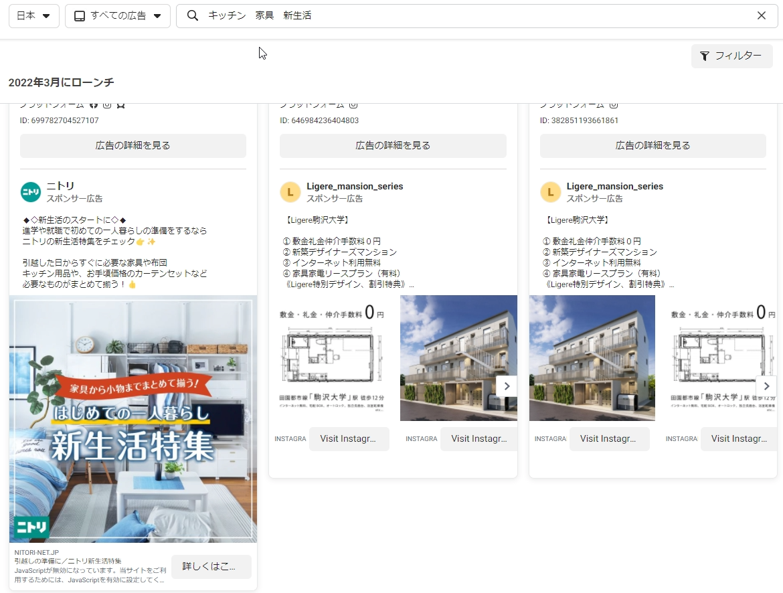Image resolution: width=783 pixels, height=593 pixels.
Task: Click the magnifying glass search icon
Action: (x=193, y=16)
